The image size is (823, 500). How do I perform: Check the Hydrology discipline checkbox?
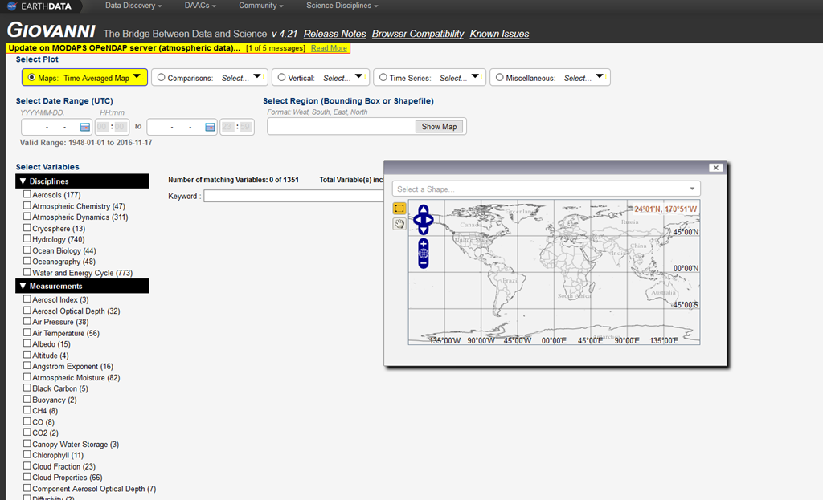[27, 238]
